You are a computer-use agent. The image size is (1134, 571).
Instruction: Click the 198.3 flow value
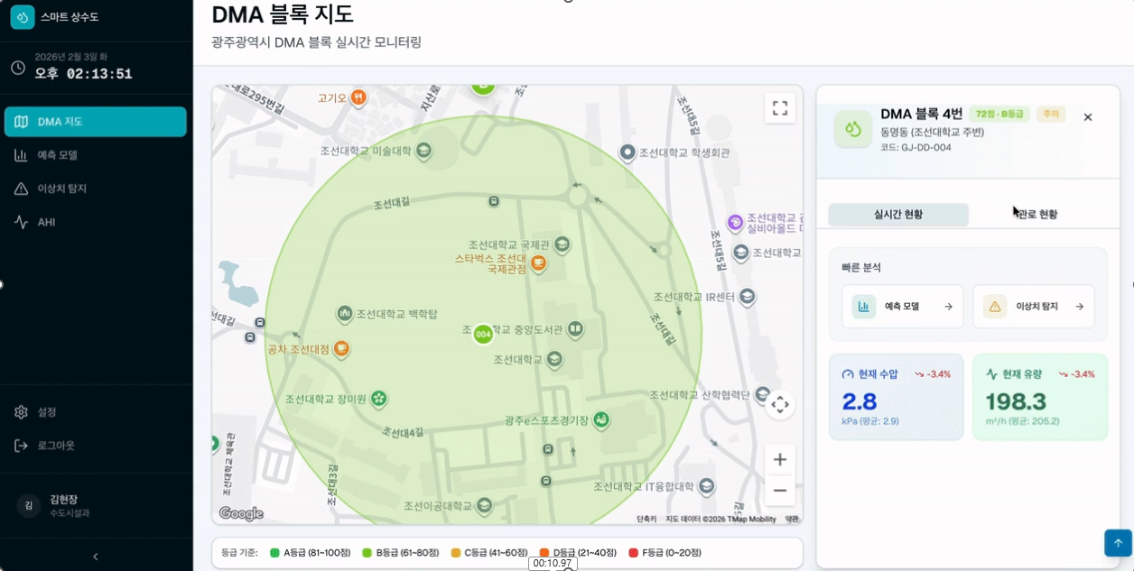tap(1015, 401)
